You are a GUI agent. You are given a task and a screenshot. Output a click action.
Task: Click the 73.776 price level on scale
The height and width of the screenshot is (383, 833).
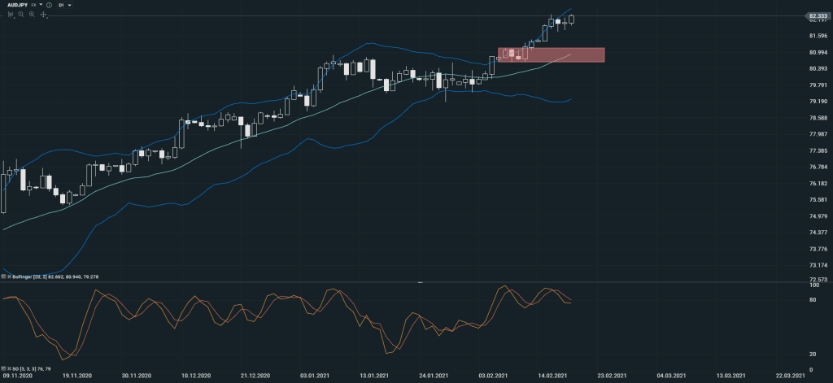coord(818,249)
